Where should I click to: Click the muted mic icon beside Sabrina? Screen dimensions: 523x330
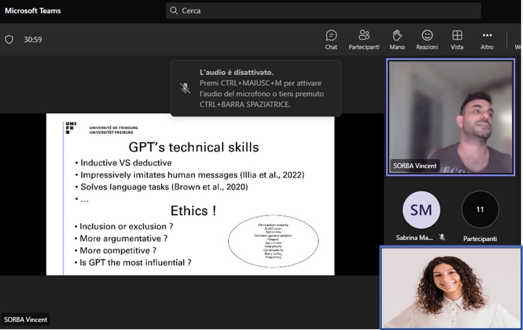[x=442, y=237]
